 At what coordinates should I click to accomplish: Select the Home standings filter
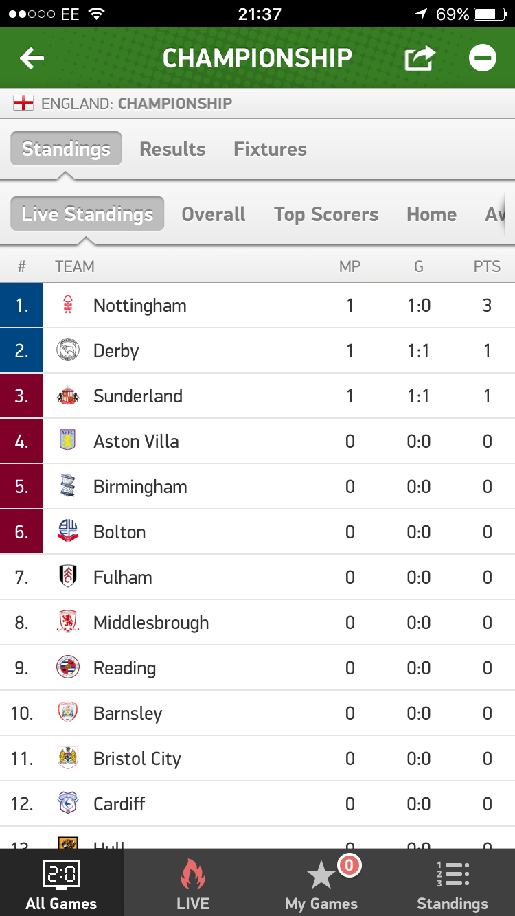(x=431, y=214)
